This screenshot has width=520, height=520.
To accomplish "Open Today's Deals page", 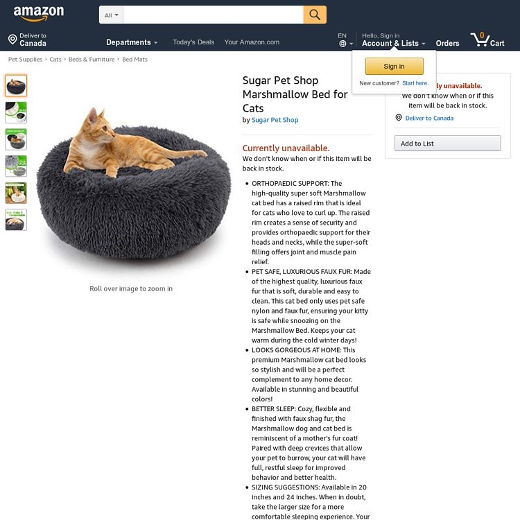I will click(x=193, y=42).
